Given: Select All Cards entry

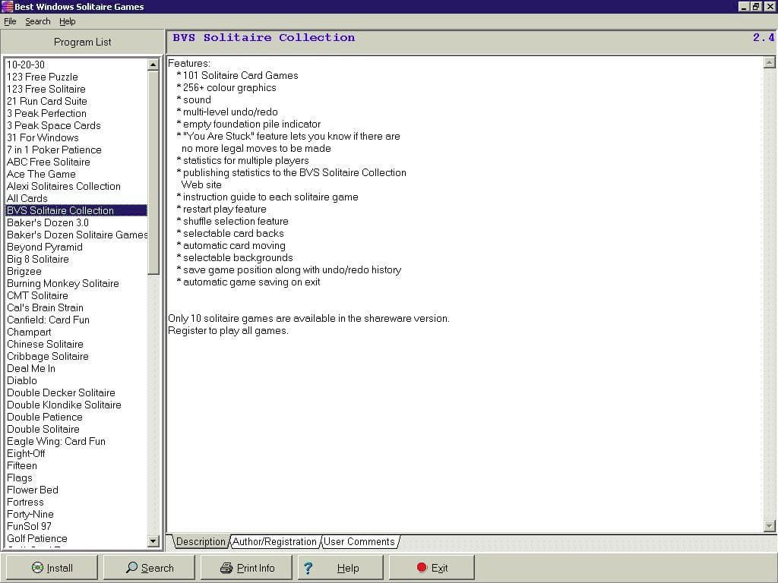Looking at the screenshot, I should (76, 198).
